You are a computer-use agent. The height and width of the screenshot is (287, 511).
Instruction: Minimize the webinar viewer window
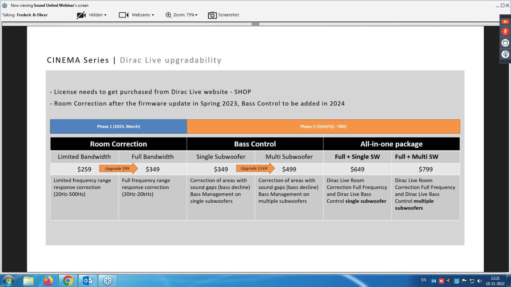[498, 5]
